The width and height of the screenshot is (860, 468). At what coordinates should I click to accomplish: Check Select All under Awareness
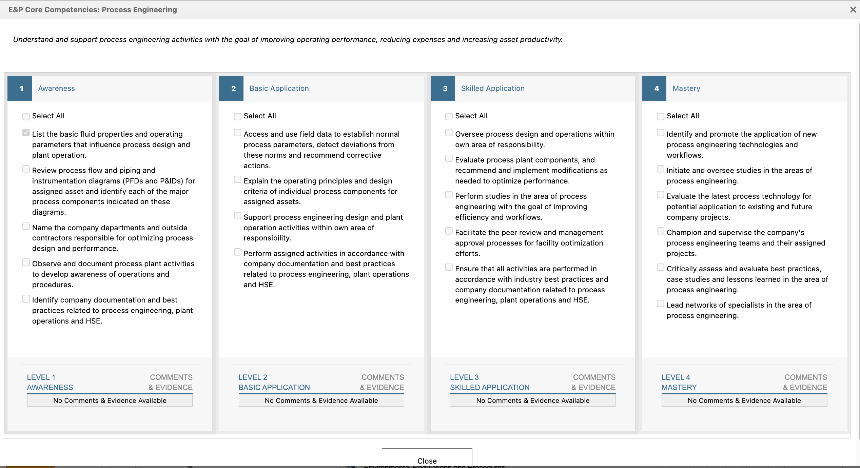coord(26,116)
